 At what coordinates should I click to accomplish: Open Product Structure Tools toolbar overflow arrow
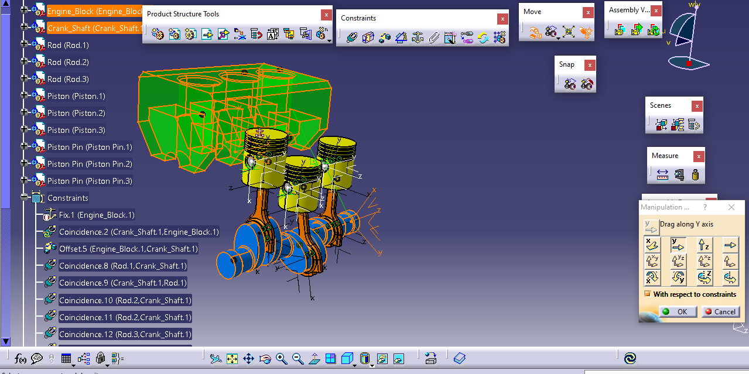coord(330,40)
